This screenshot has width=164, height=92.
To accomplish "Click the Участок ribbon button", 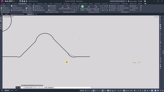I will (14, 6).
